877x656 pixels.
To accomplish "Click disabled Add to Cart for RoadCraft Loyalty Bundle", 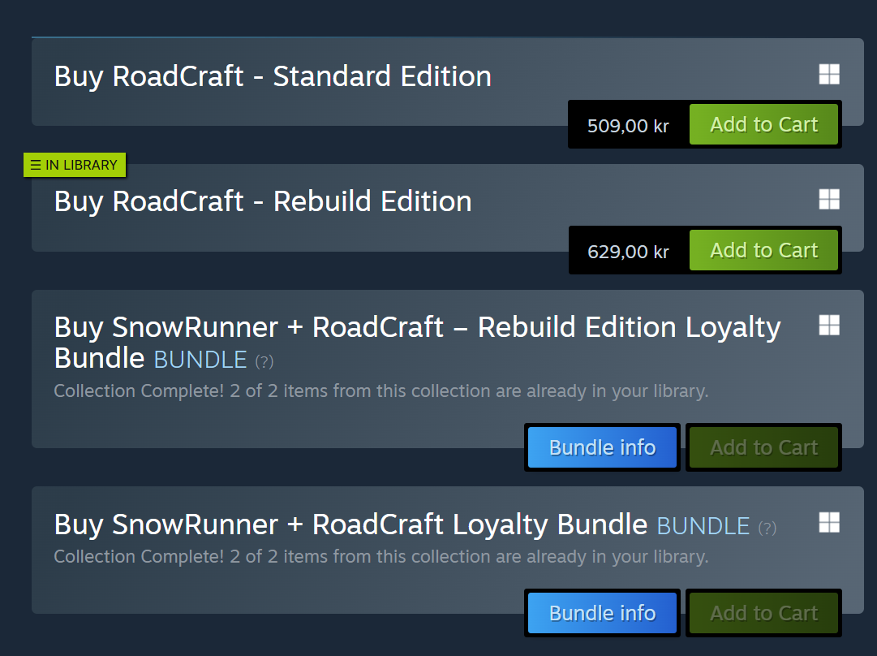I will tap(763, 613).
